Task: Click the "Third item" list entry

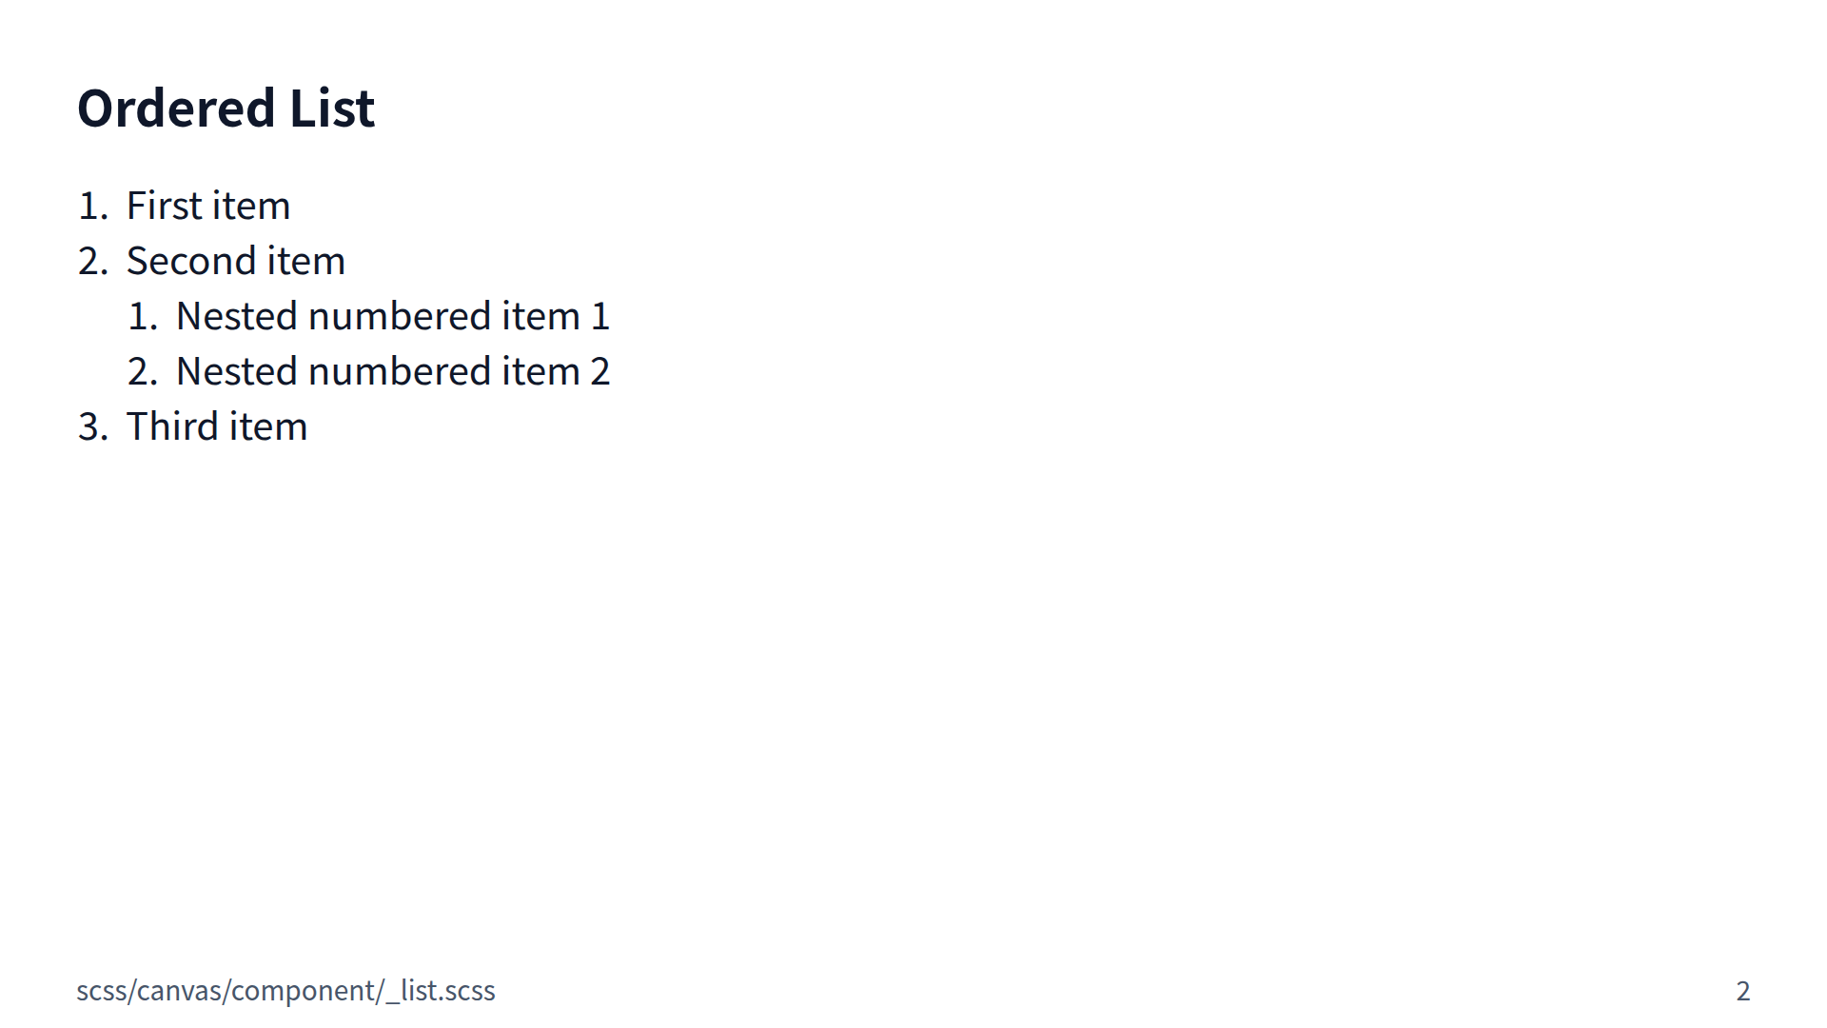Action: coord(216,426)
